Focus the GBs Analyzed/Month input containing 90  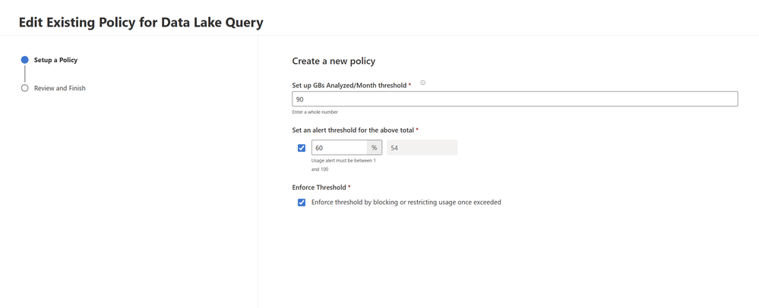(x=514, y=99)
